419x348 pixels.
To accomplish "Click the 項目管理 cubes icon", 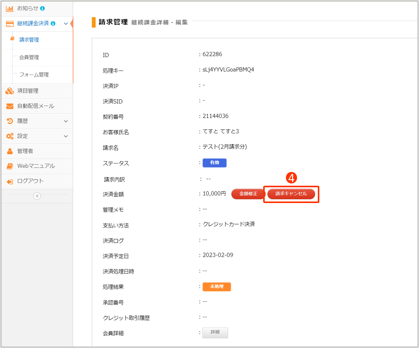I will tap(10, 91).
